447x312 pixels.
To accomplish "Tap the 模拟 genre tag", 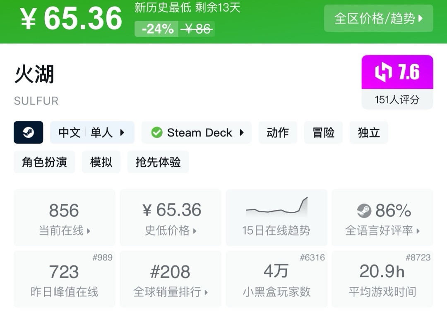I will [101, 162].
